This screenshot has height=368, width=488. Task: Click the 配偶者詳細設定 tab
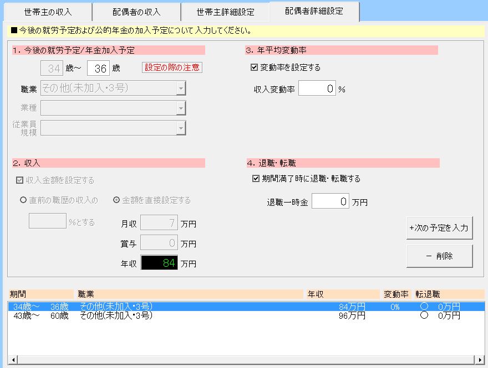pyautogui.click(x=314, y=11)
